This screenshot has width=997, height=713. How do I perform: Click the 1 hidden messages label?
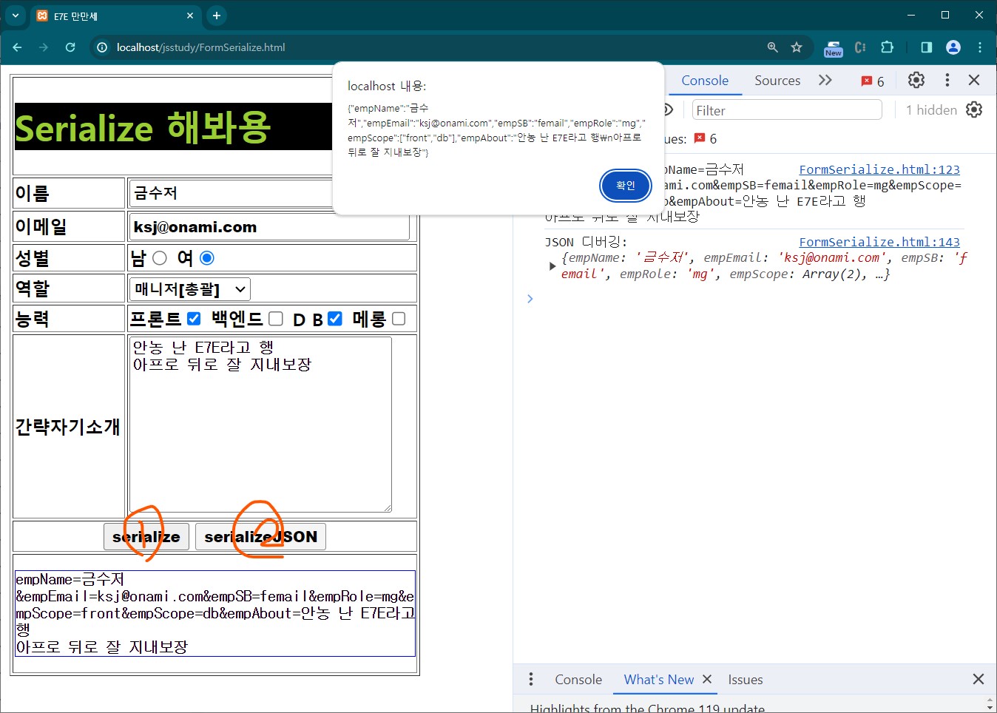(931, 110)
